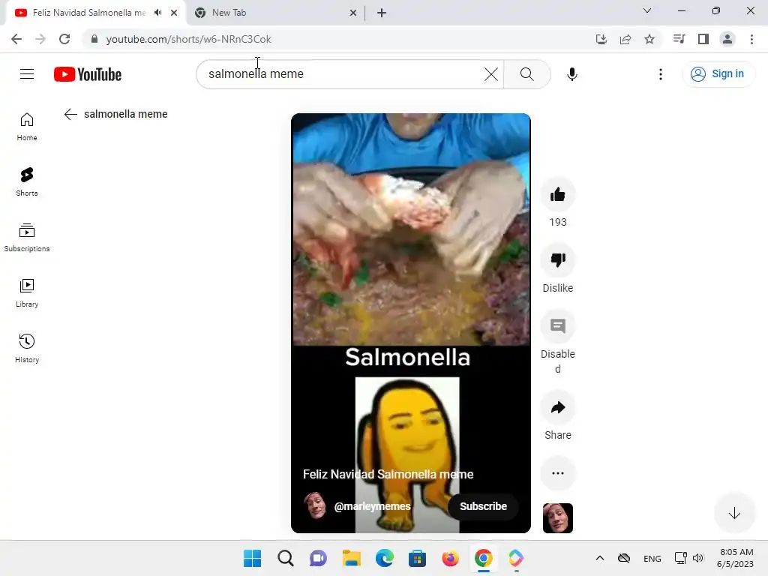Viewport: 768px width, 576px height.
Task: Show hidden system tray icons
Action: [599, 558]
